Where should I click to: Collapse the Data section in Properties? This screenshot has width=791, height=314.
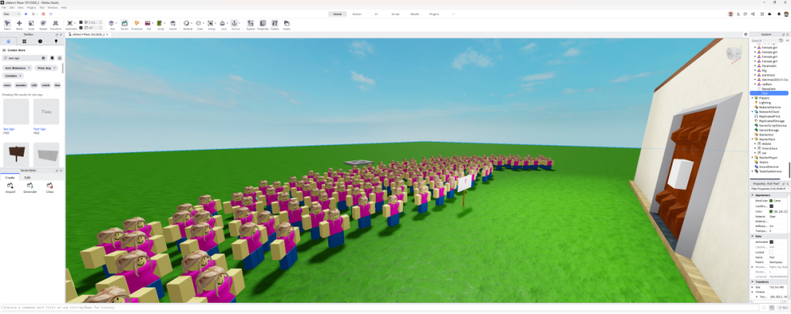point(753,236)
